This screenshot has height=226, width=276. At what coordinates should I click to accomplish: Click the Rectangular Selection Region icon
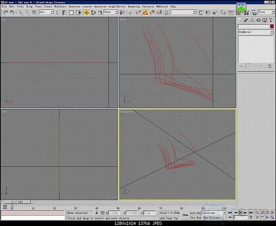(x=71, y=12)
